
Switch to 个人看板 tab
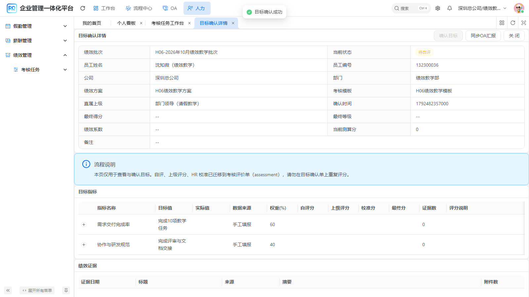[x=126, y=23]
